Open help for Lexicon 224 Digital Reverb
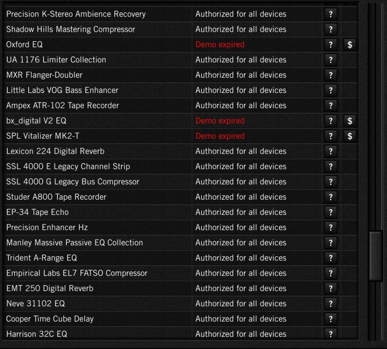Screen dimensions: 387x349 pos(331,151)
